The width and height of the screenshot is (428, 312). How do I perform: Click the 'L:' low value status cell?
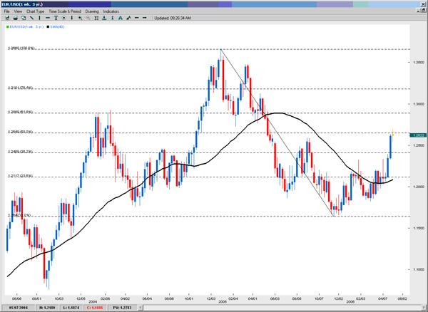[x=71, y=308]
